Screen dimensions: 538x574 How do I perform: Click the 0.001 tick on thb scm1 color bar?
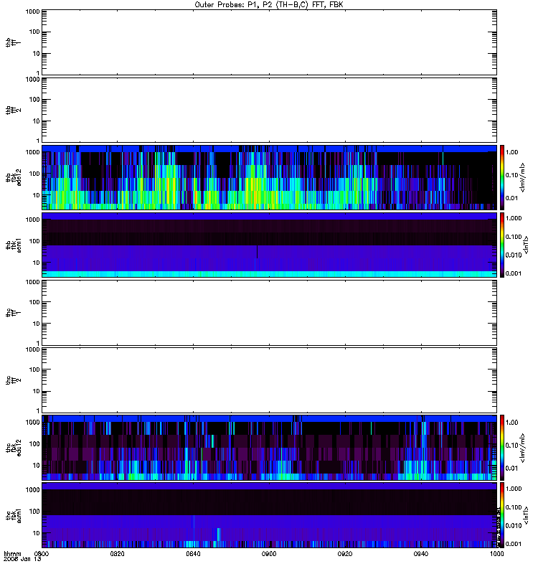(514, 273)
